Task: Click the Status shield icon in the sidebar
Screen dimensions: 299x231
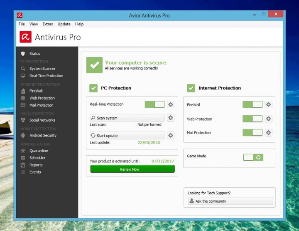Action: 23,54
